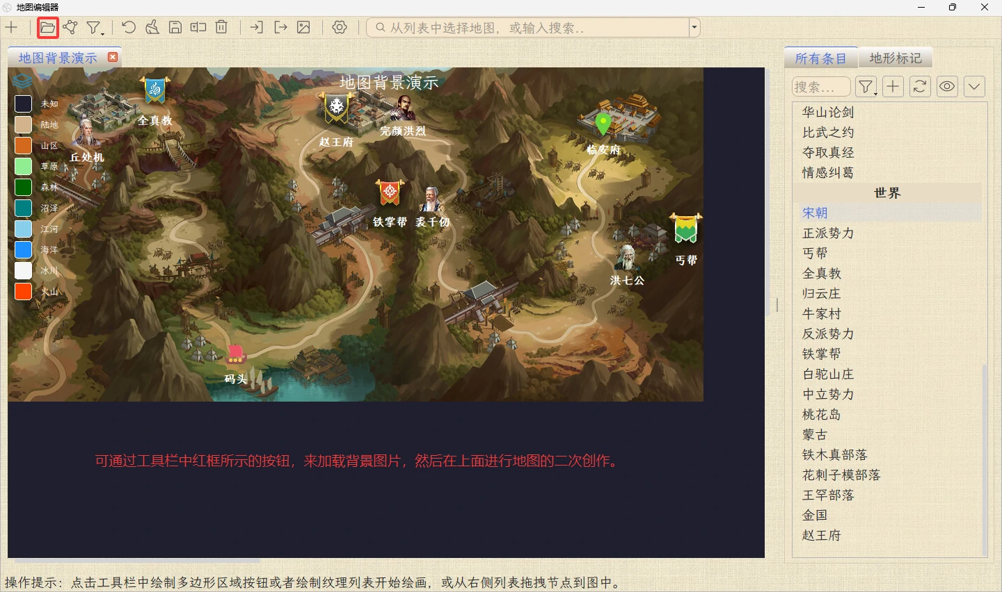Select 情感纠葛 in the list
The height and width of the screenshot is (592, 1002).
click(887, 172)
